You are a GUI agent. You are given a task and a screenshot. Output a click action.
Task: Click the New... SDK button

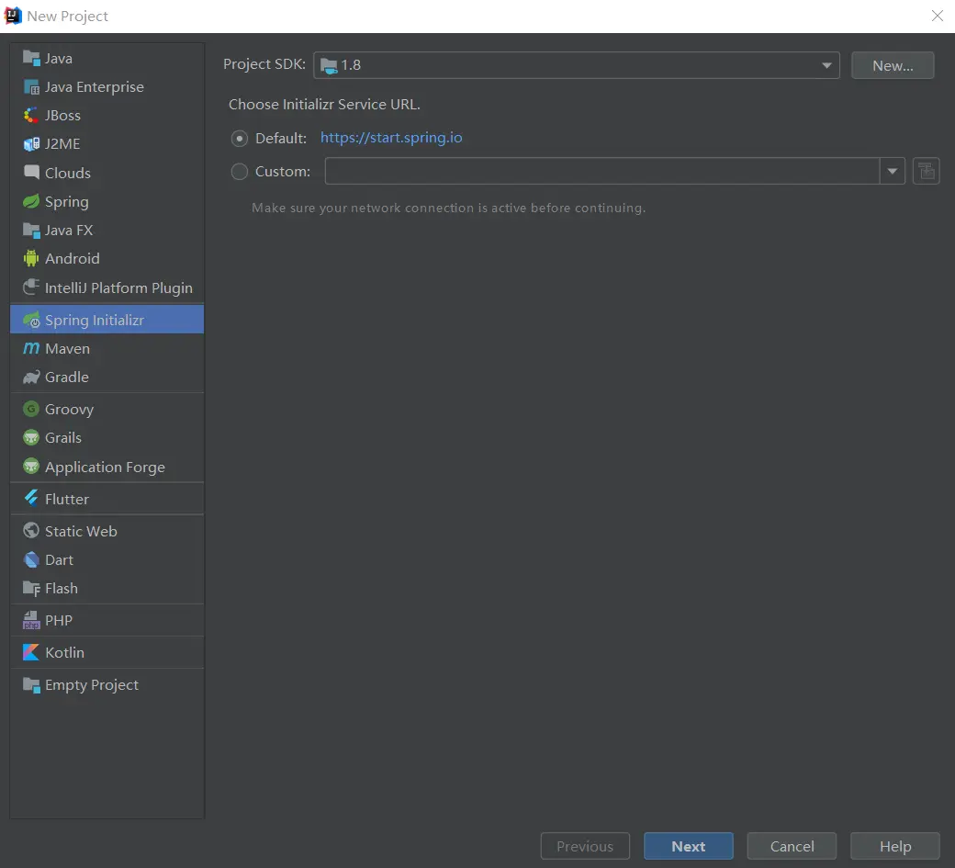point(893,65)
